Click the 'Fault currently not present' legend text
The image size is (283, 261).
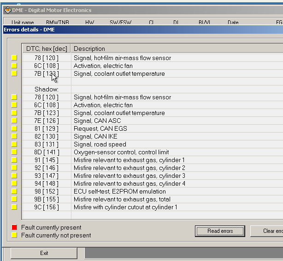pyautogui.click(x=56, y=235)
